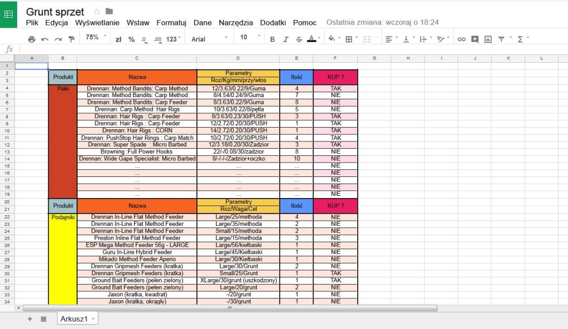This screenshot has height=329, width=568.
Task: Star the Grunt sprzet document
Action: tap(97, 12)
